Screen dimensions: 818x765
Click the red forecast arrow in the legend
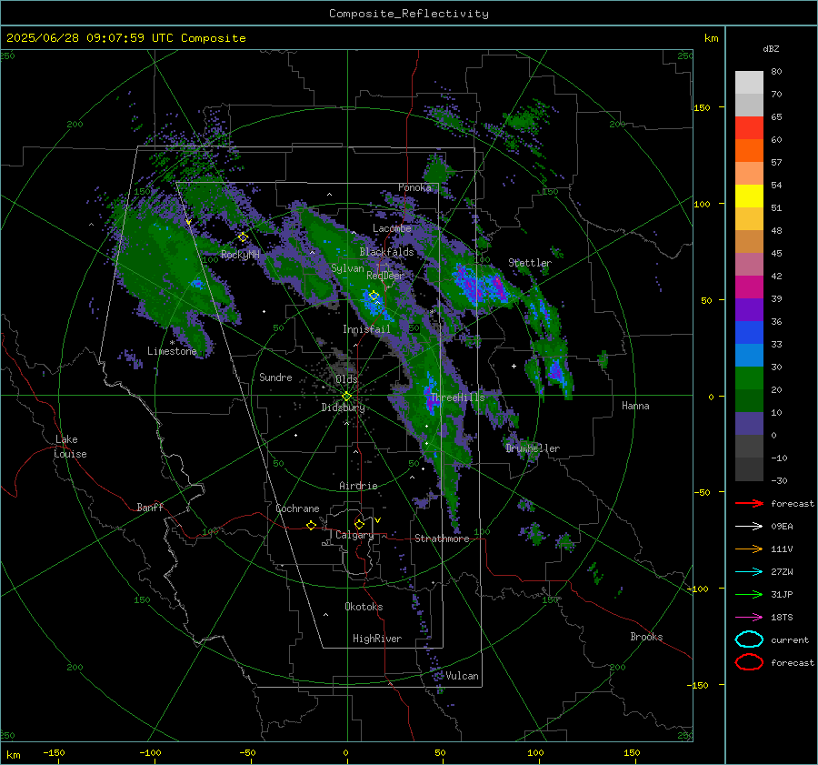pos(749,503)
